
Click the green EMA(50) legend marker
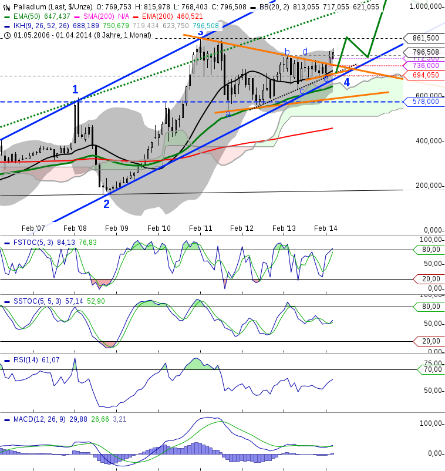pos(7,16)
